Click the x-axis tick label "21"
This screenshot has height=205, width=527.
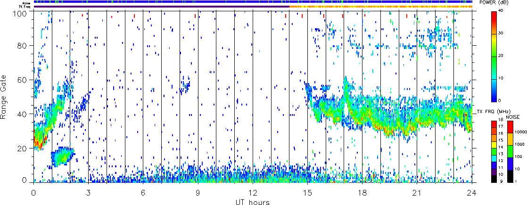click(x=417, y=193)
